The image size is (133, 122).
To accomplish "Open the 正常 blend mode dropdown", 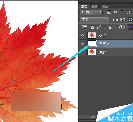I will (x=94, y=20).
